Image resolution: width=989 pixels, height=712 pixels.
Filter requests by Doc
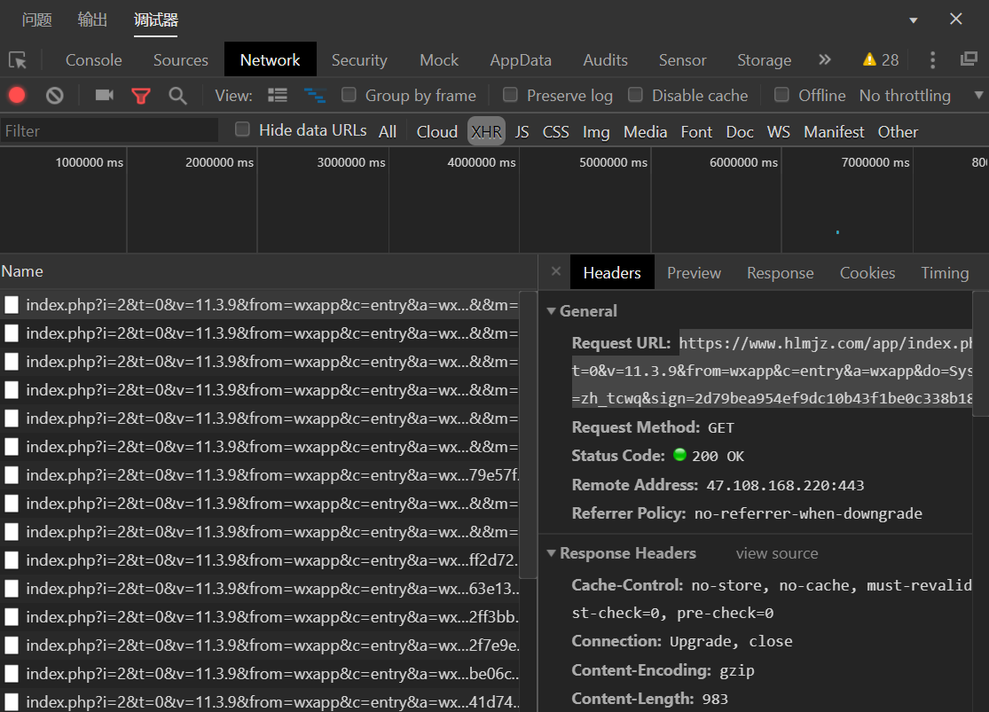(x=739, y=131)
